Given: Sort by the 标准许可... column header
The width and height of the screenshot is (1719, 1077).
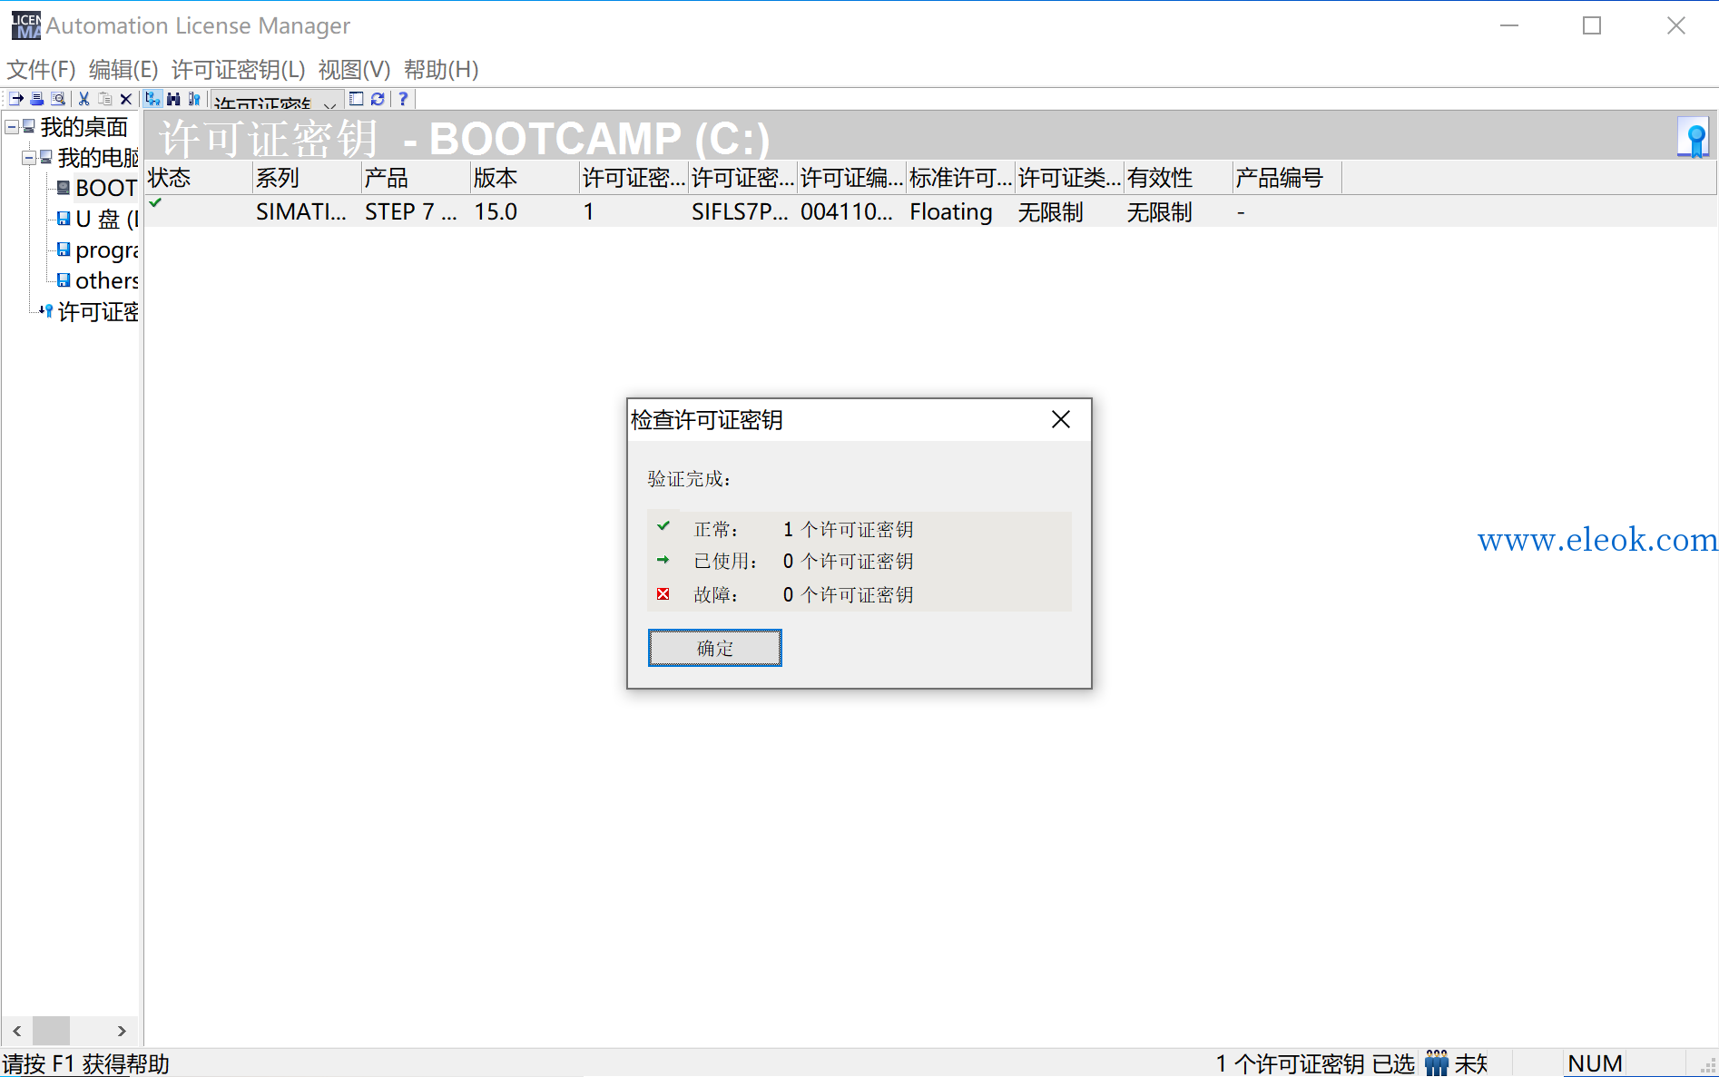Looking at the screenshot, I should [x=960, y=178].
